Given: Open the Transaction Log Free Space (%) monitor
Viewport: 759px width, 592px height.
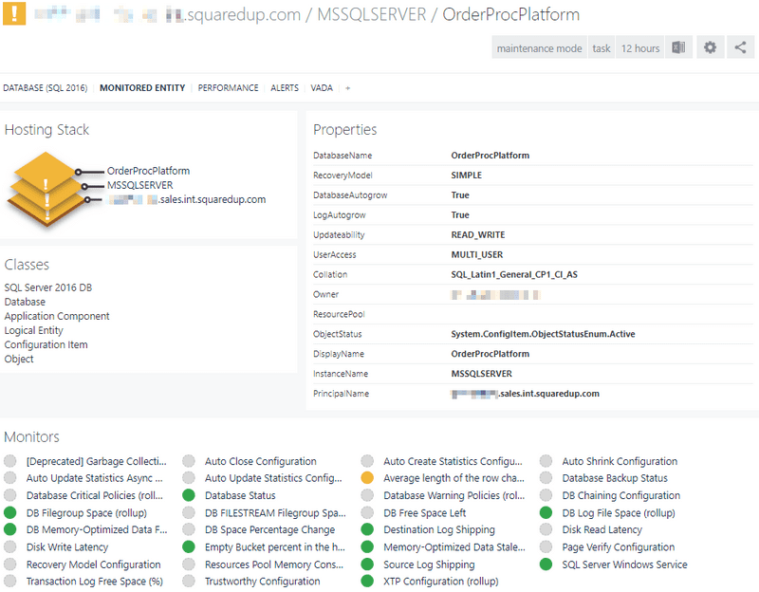Looking at the screenshot, I should tap(94, 582).
